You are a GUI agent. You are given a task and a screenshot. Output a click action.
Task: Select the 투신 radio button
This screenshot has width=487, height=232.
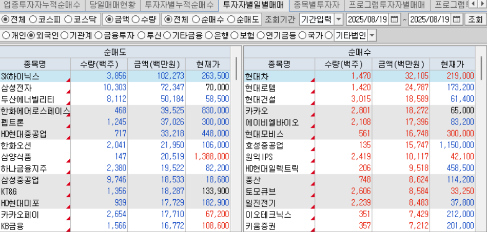click(141, 35)
